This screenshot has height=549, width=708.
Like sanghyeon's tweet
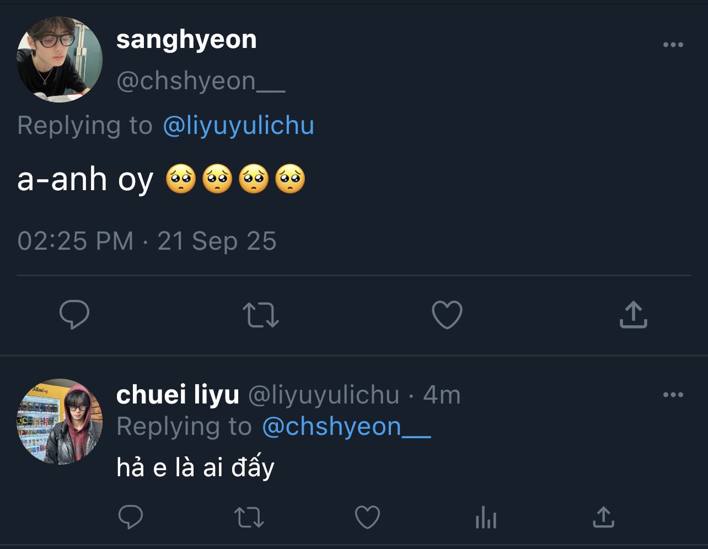(x=447, y=315)
